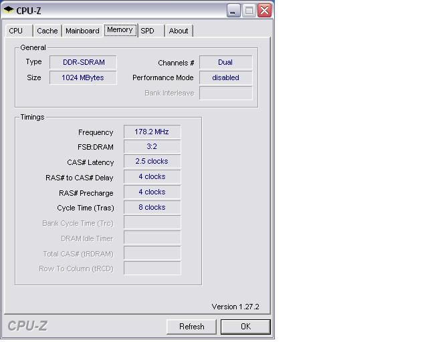Click the empty Bank Cycle Time (Trc) field
428x342 pixels.
coord(152,222)
